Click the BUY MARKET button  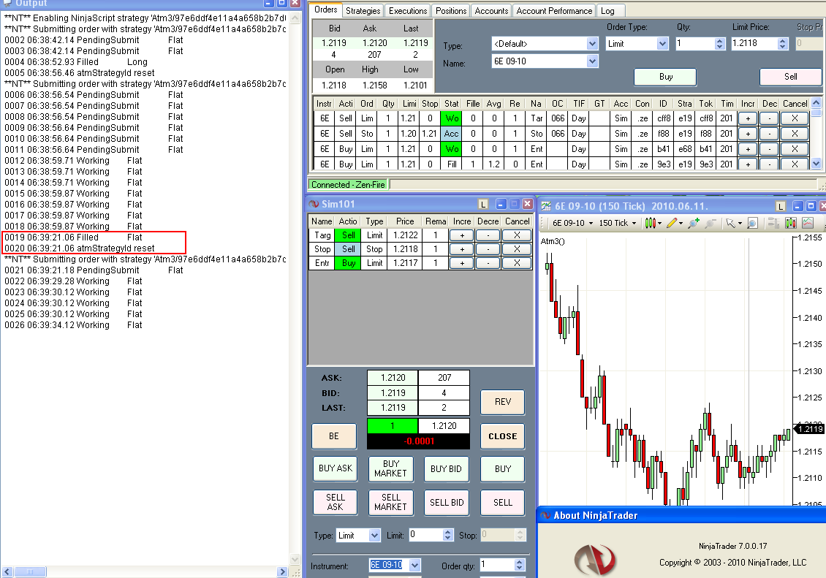pyautogui.click(x=390, y=468)
